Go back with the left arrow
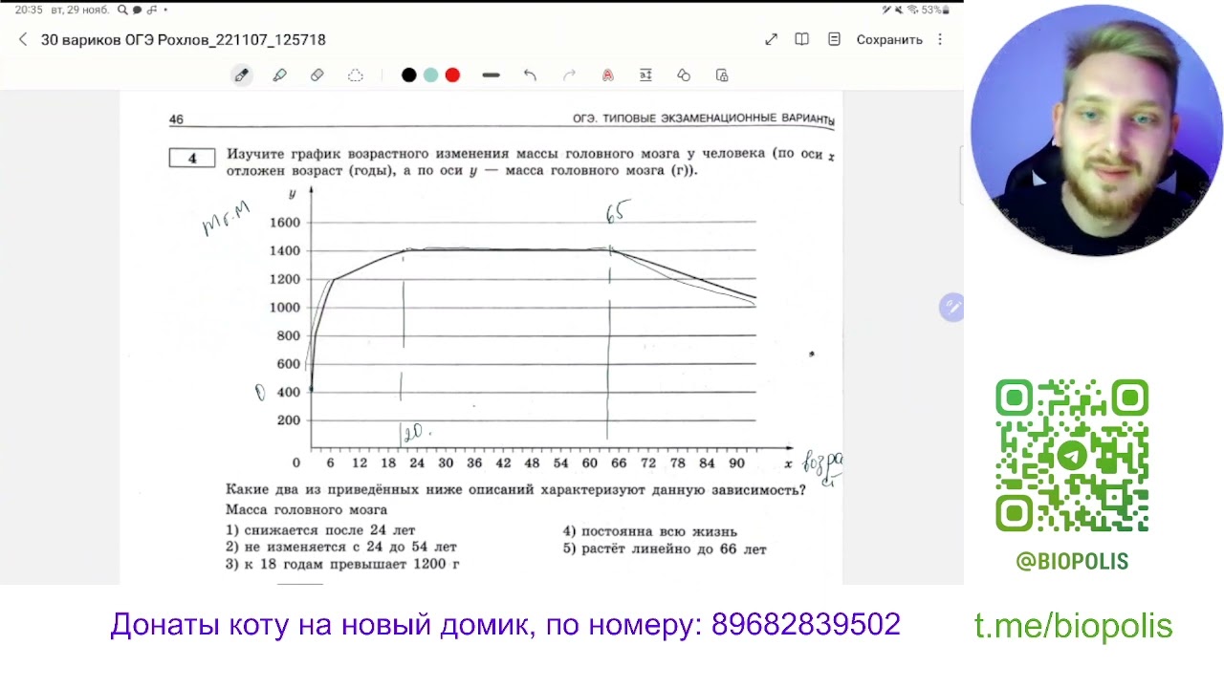Viewport: 1224px width, 688px height. [23, 39]
